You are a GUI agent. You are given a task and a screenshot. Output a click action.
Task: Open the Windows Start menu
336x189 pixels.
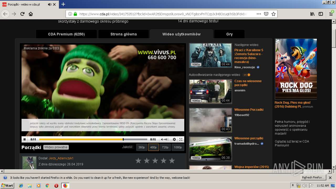[x=7, y=185]
